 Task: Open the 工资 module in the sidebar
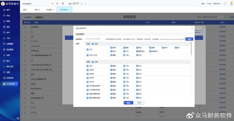7,38
